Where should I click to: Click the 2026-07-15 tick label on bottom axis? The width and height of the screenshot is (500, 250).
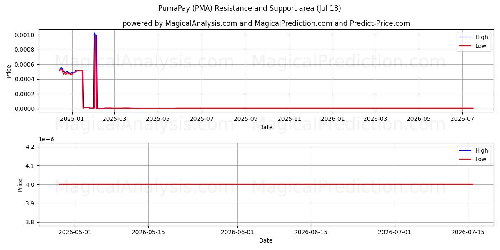(467, 232)
